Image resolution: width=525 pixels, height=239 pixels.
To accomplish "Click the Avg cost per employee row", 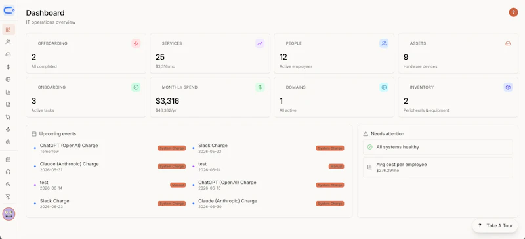I will pyautogui.click(x=438, y=167).
